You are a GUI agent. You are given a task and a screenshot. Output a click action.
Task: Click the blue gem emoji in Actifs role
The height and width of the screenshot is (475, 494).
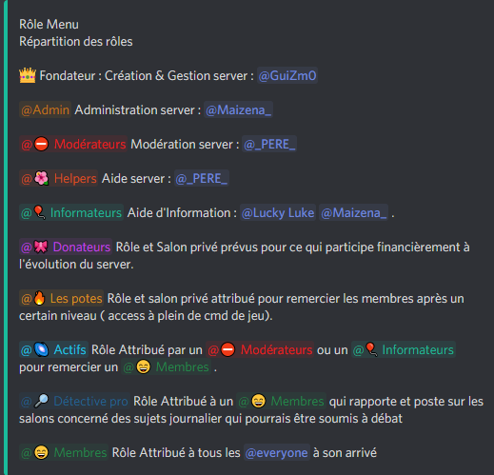pos(41,349)
